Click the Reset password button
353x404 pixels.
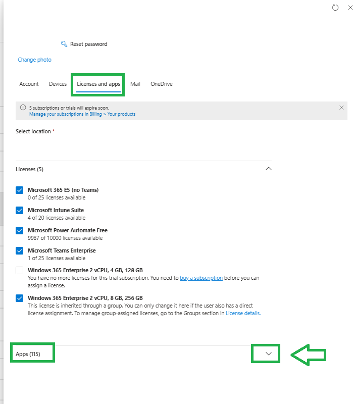[84, 44]
